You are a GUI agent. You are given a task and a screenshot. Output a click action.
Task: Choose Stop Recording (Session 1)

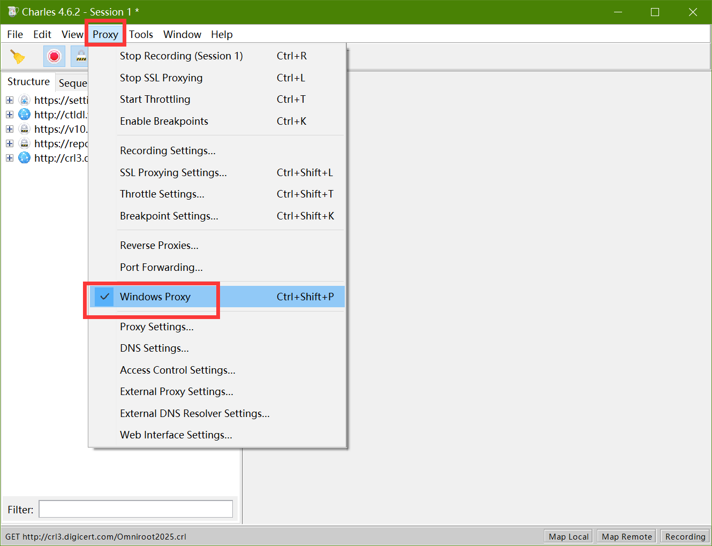(217, 56)
